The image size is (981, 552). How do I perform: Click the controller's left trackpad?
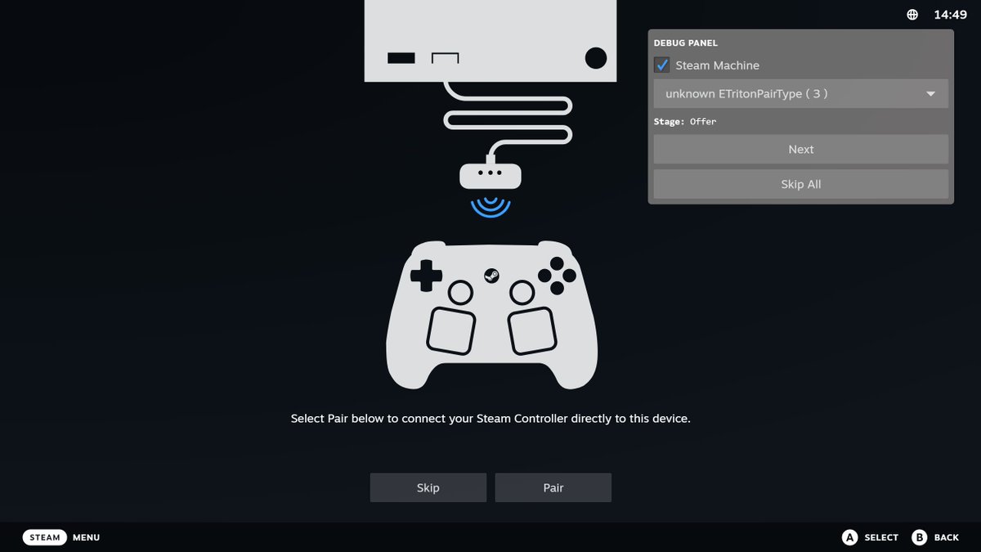coord(450,330)
